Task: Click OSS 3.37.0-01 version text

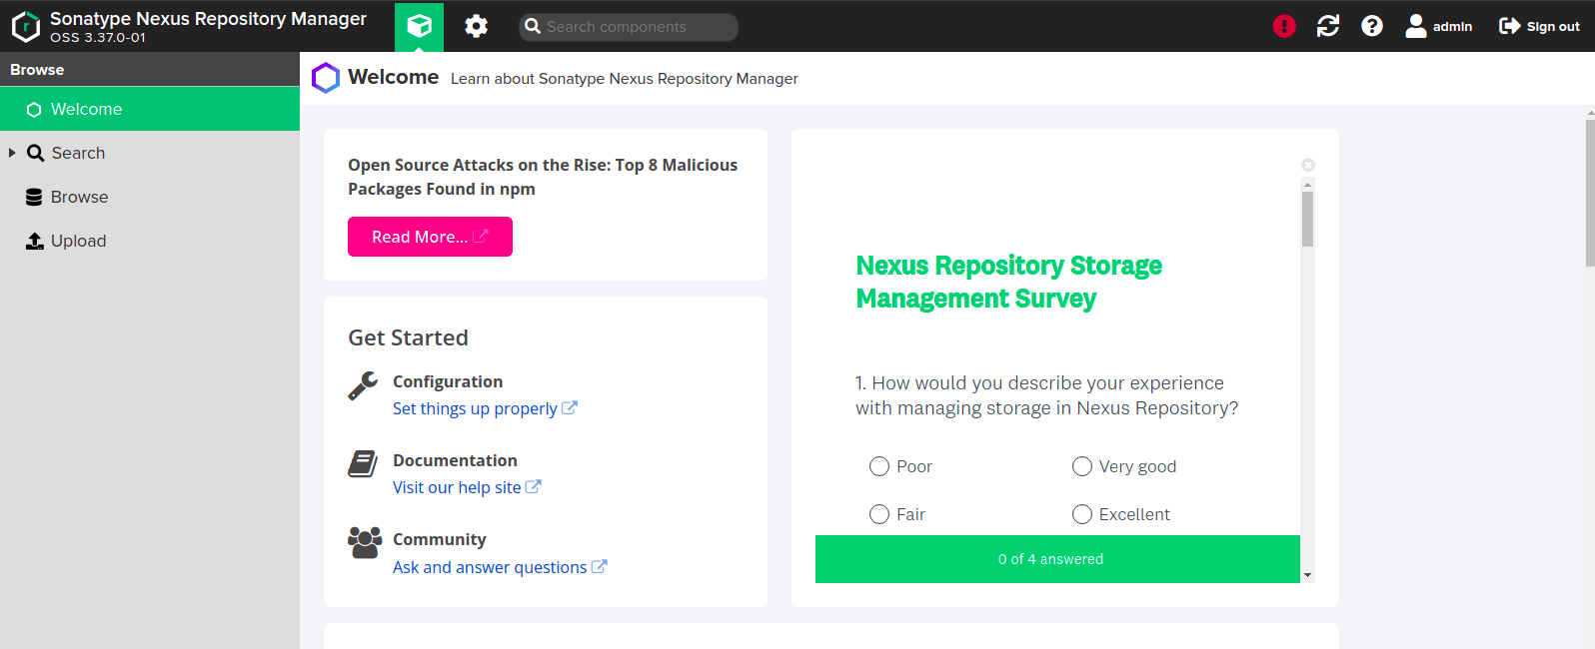Action: tap(98, 38)
